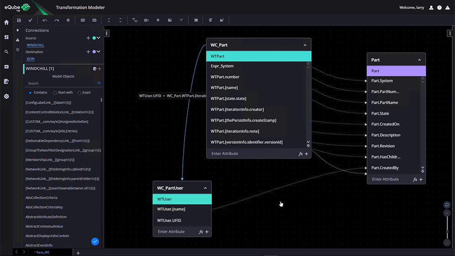455x256 pixels.
Task: Click the Model Objects search field
Action: click(x=63, y=83)
